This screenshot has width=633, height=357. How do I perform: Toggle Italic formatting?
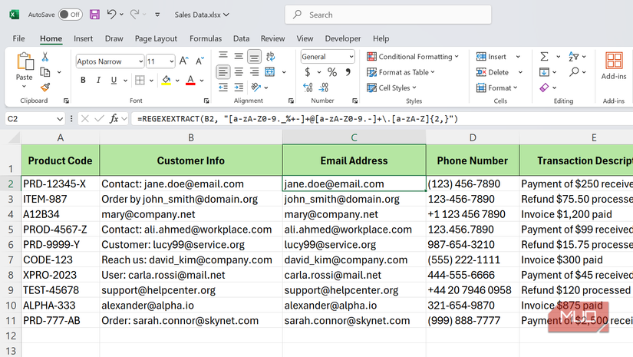tap(98, 80)
